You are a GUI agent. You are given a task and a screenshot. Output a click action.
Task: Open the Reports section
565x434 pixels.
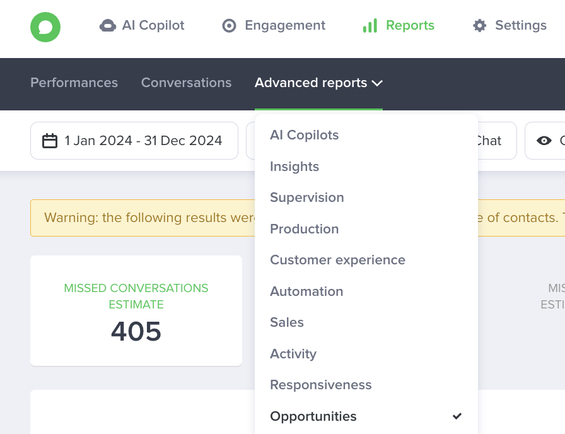[399, 26]
